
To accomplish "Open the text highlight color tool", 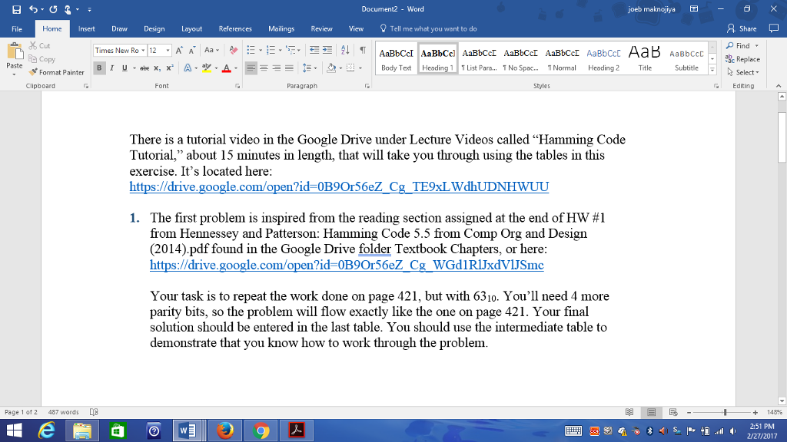I will tap(207, 68).
